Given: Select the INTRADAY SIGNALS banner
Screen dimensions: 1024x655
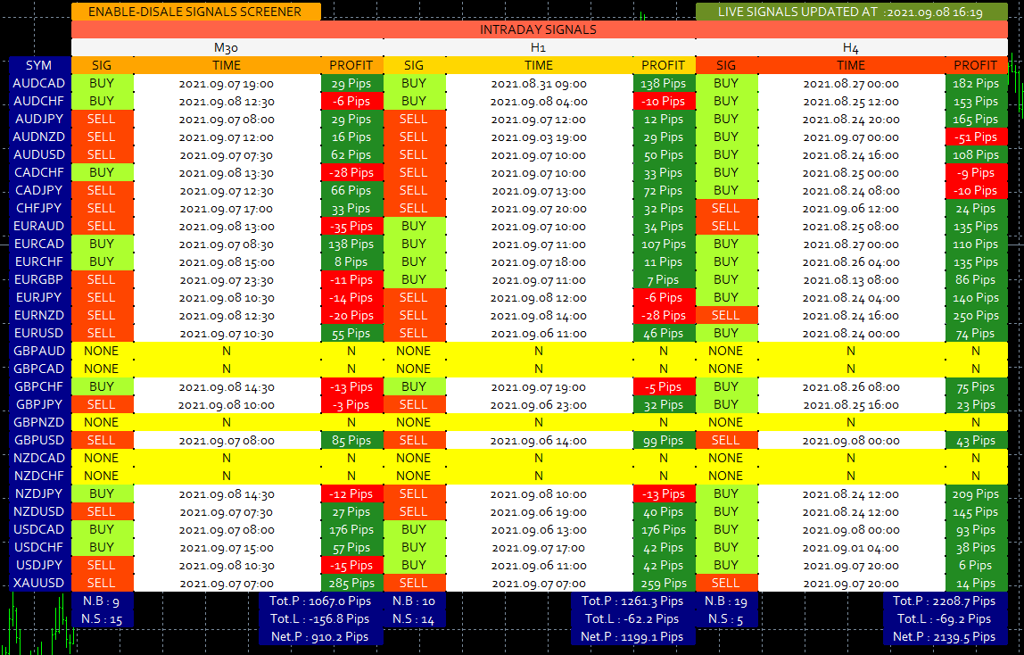Looking at the screenshot, I should [539, 29].
